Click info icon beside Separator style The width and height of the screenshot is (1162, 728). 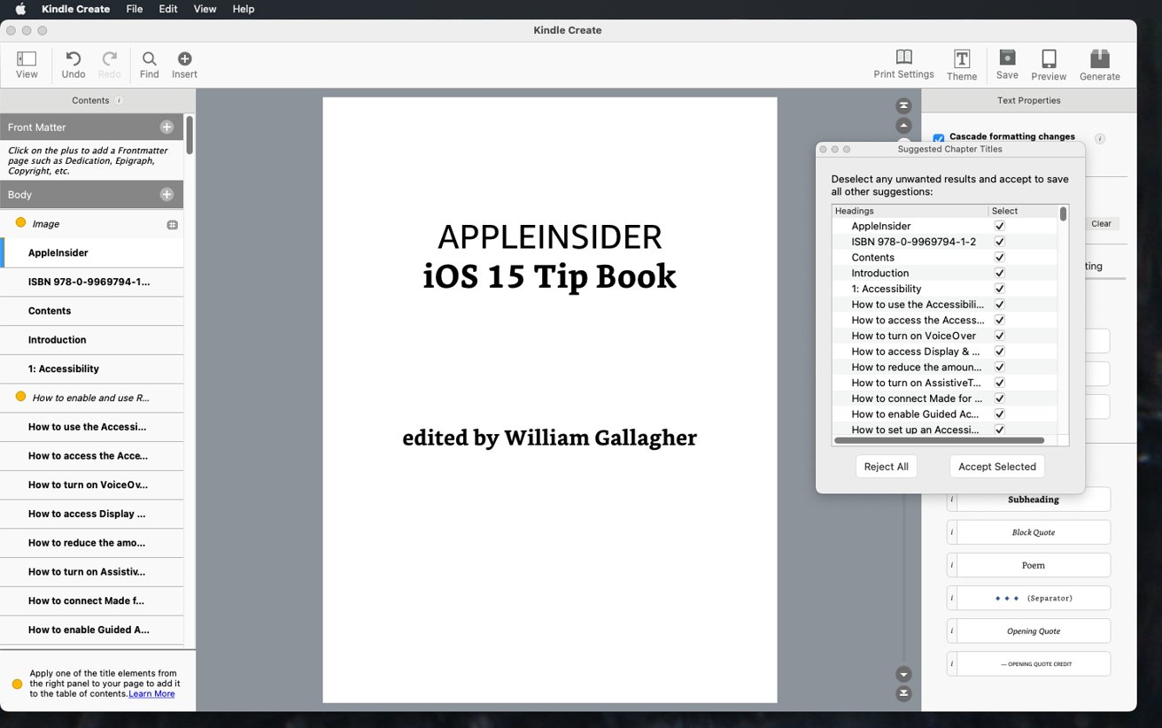pyautogui.click(x=952, y=598)
